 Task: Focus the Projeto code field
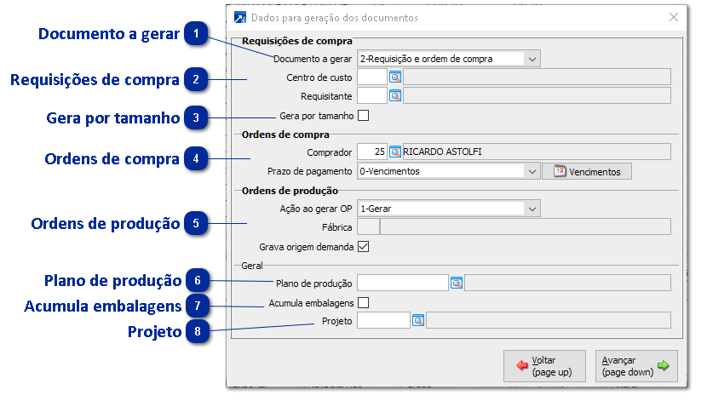(383, 321)
